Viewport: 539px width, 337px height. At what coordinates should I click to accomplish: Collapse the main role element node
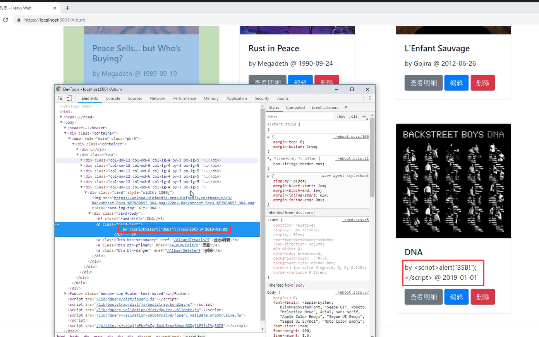[69, 139]
